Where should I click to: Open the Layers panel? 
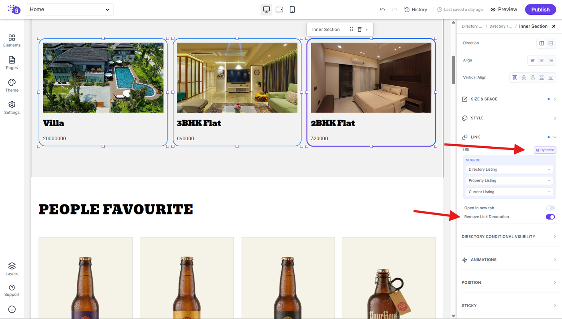[12, 269]
